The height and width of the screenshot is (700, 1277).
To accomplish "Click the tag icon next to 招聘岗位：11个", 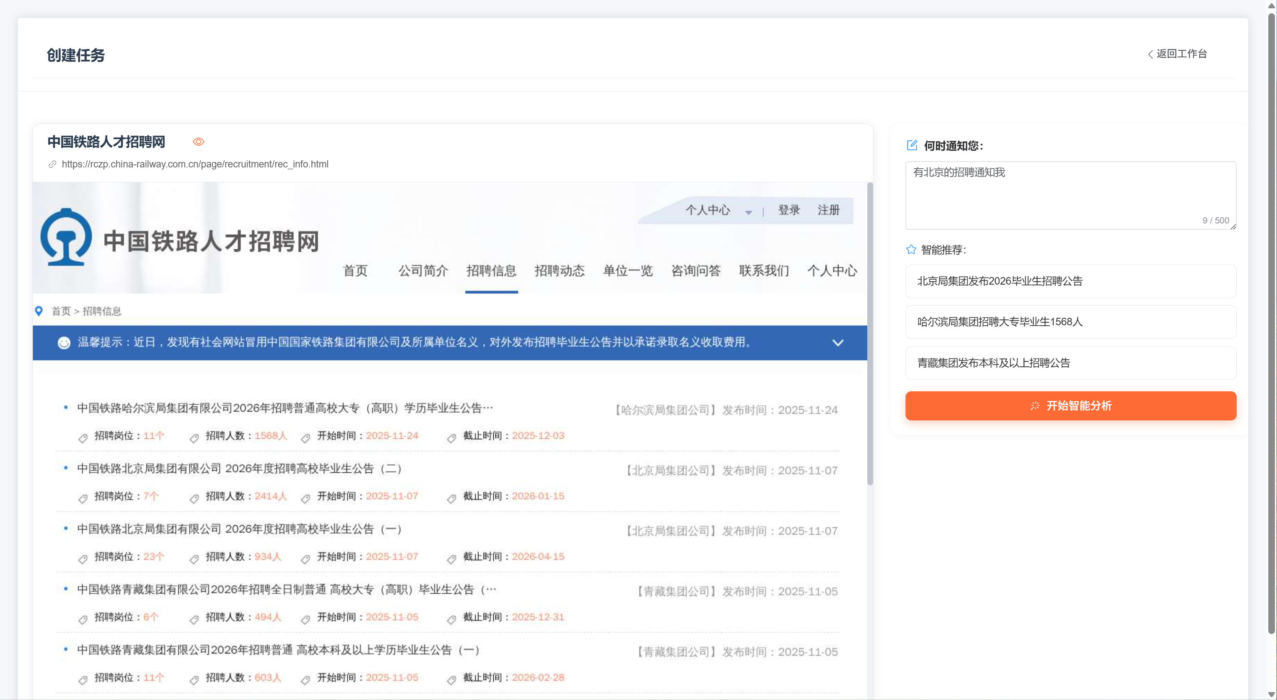I will point(83,437).
